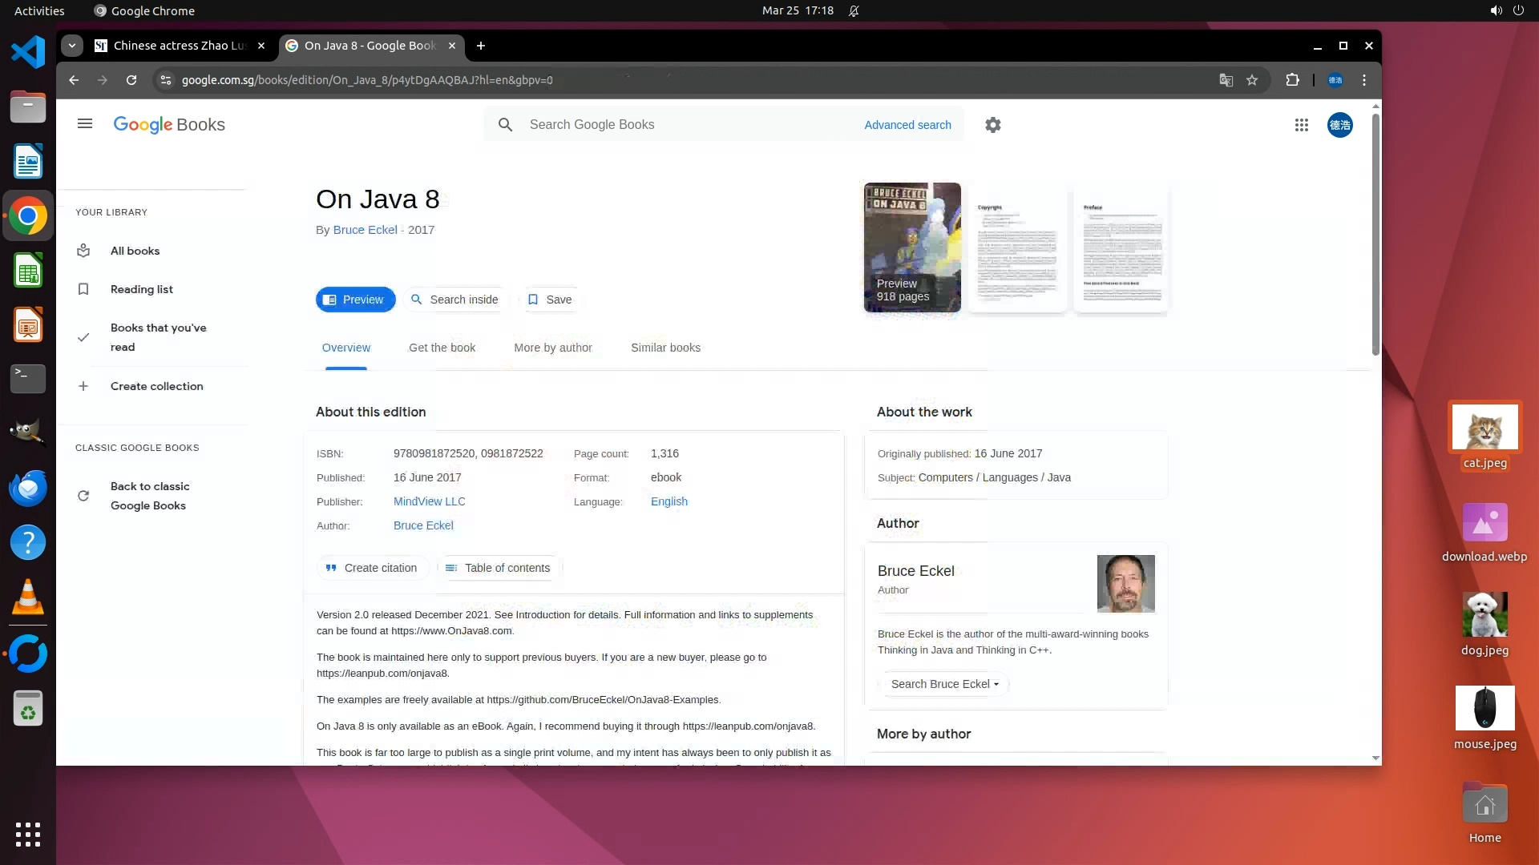Open the MindView LLC publisher link
The width and height of the screenshot is (1539, 865).
pos(429,501)
